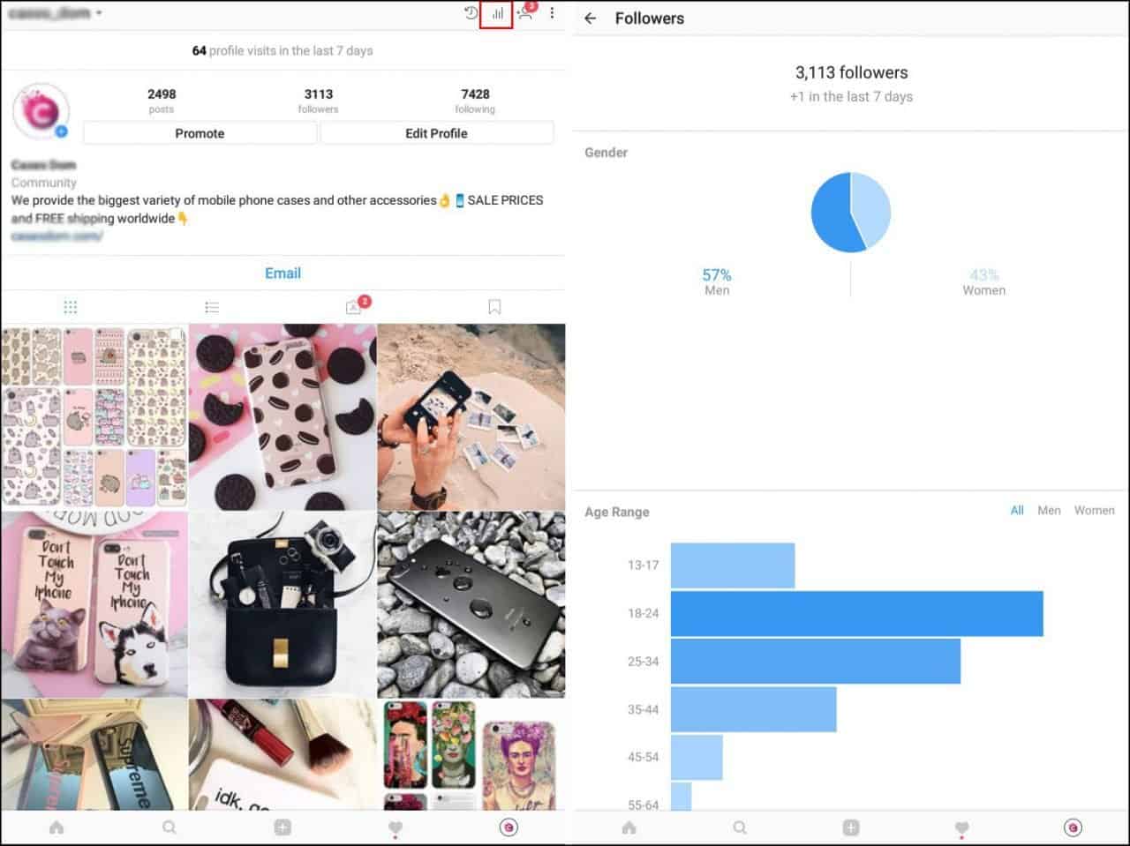Select the All filter for Age Range
Screen dimensions: 1130x846
(1016, 510)
